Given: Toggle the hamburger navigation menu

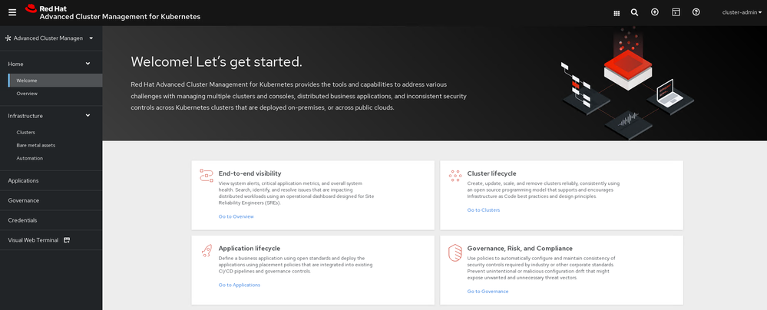Looking at the screenshot, I should coord(12,12).
